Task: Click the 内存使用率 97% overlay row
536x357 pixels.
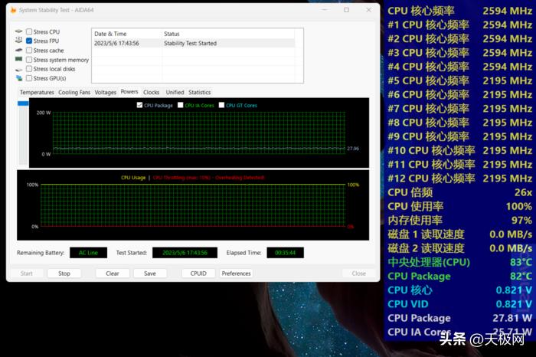Action: [x=459, y=220]
